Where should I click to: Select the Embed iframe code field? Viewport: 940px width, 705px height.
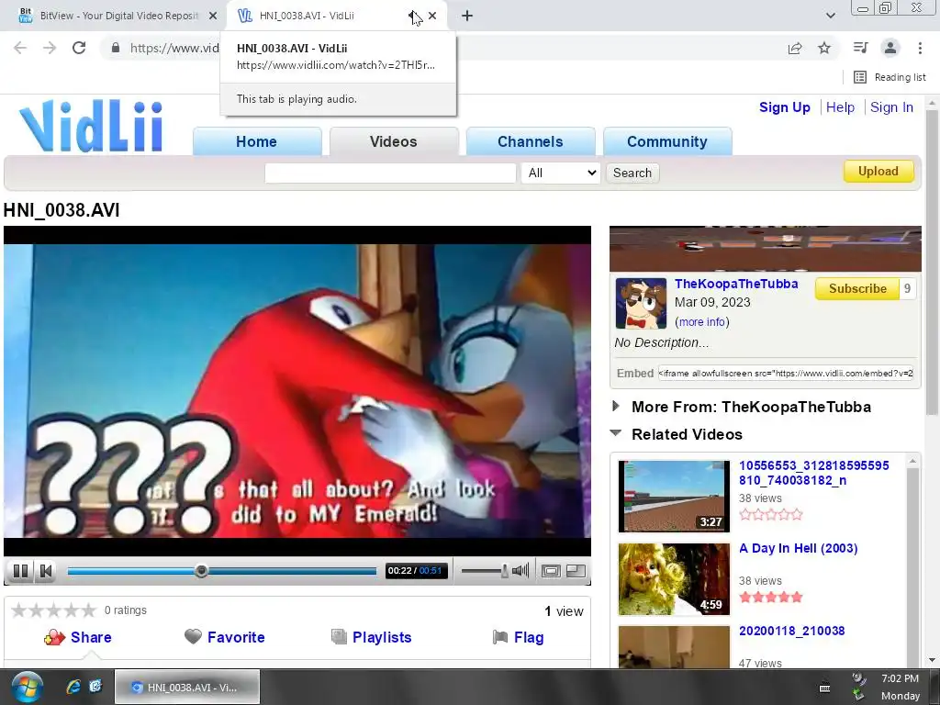[x=786, y=373]
